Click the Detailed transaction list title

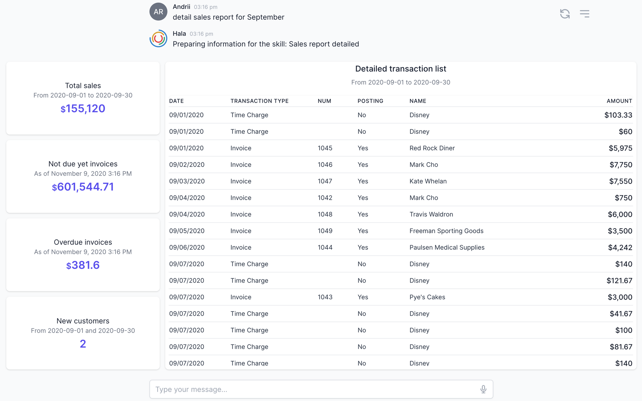[x=401, y=69]
